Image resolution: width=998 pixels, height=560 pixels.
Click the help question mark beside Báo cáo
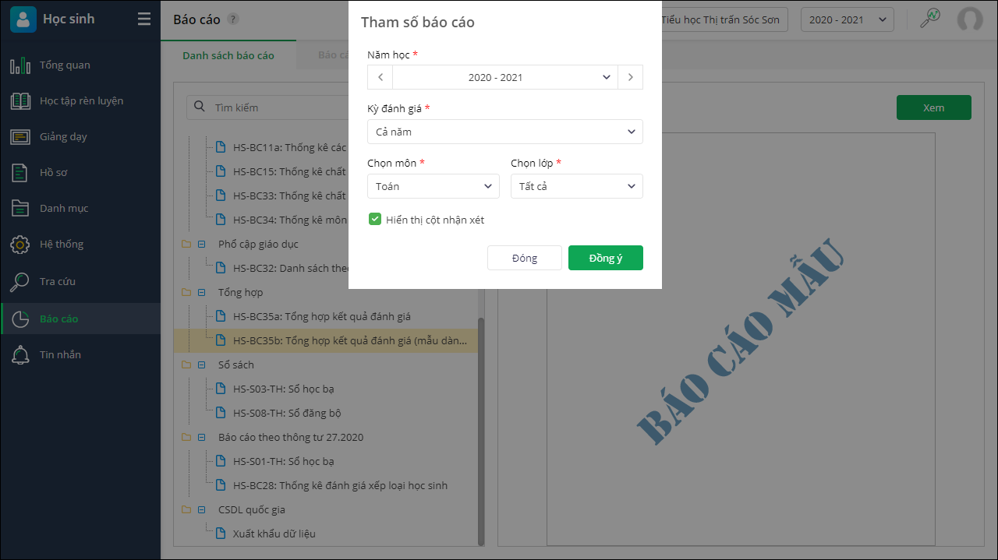pyautogui.click(x=233, y=19)
